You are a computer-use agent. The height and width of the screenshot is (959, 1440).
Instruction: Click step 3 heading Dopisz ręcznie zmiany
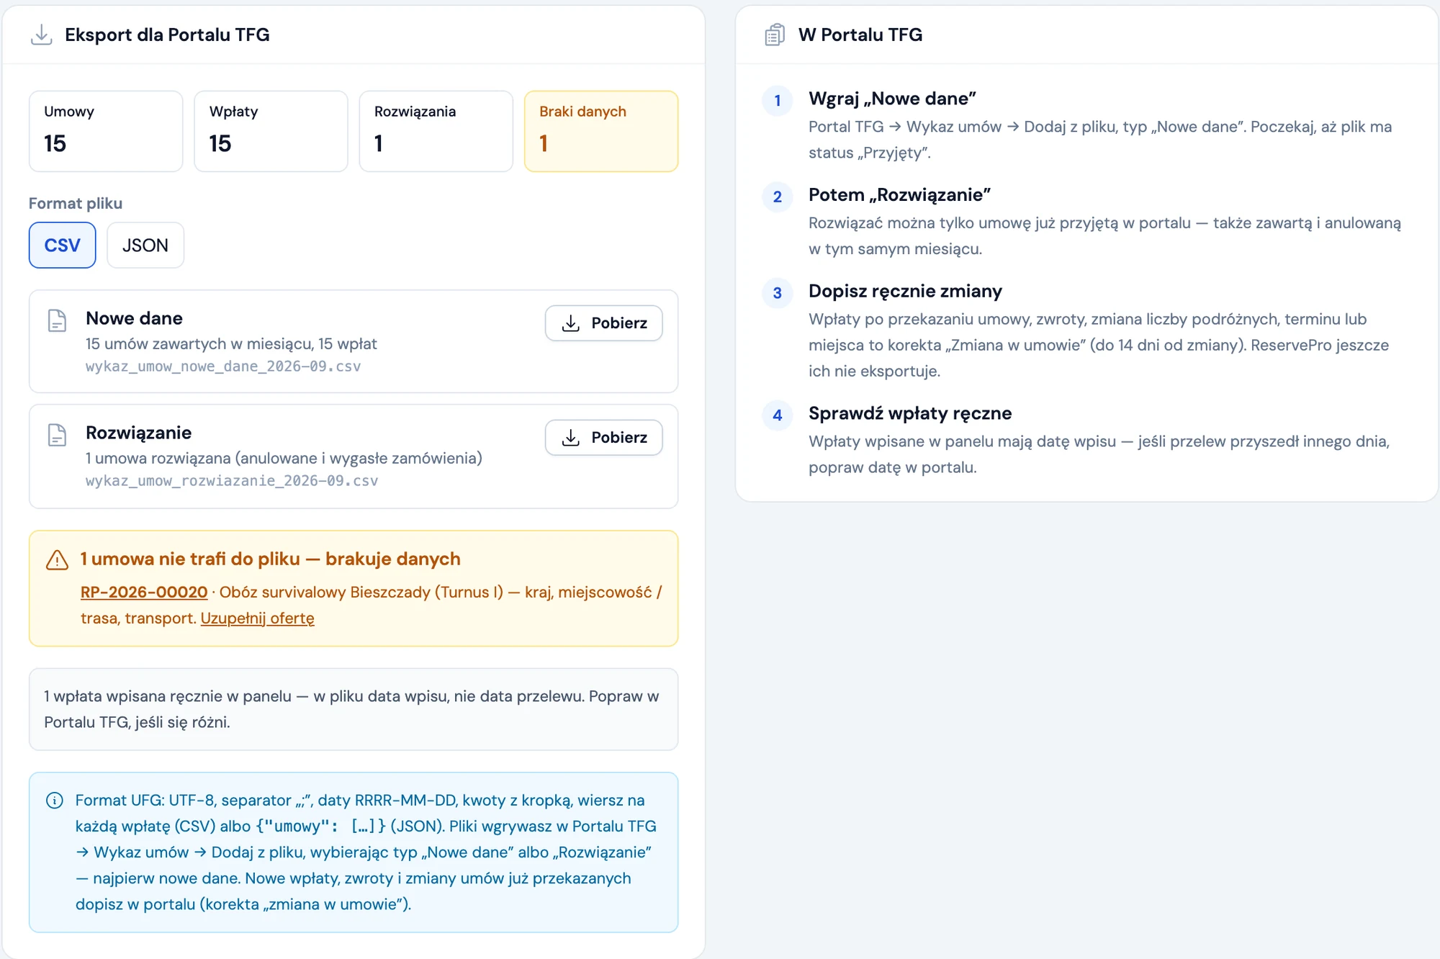point(905,291)
